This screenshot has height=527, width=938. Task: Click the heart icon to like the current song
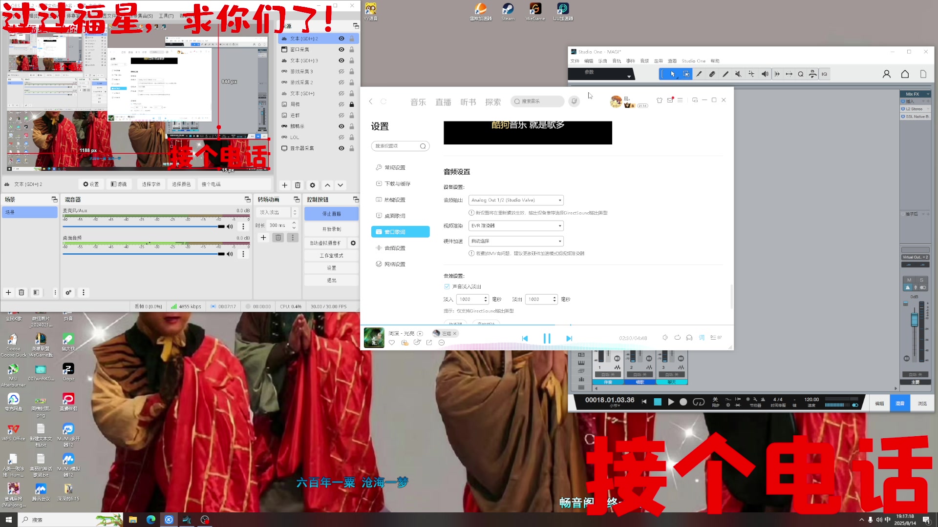(x=391, y=343)
